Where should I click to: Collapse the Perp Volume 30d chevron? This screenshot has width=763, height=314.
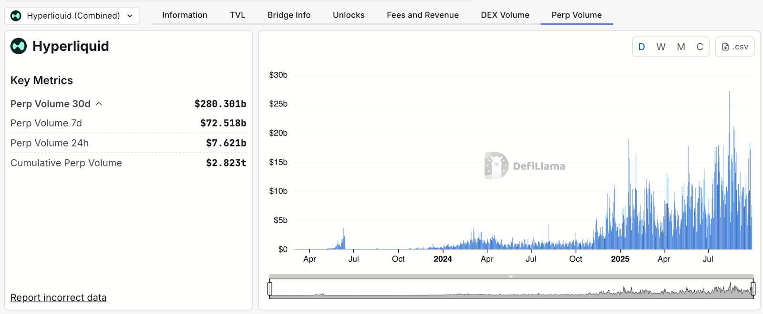coord(99,104)
